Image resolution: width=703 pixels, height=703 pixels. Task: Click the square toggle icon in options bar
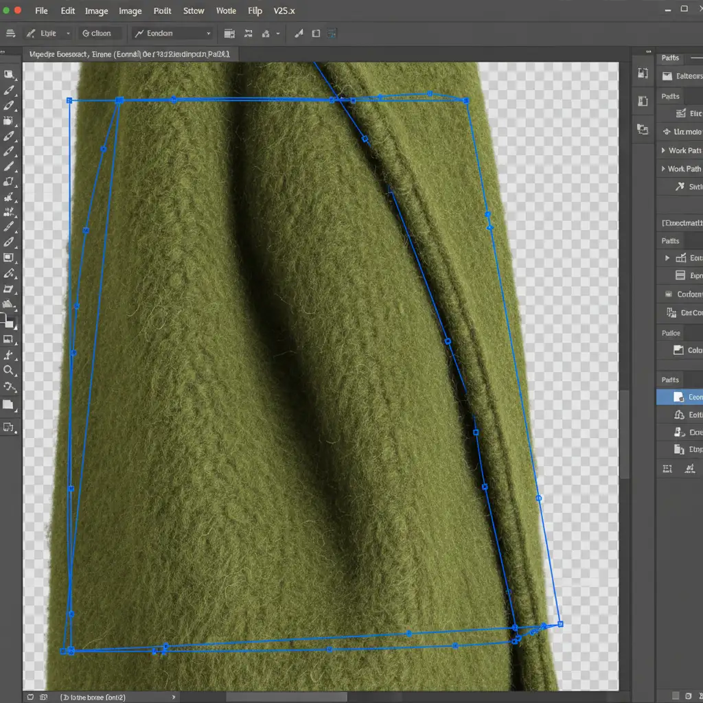point(316,33)
